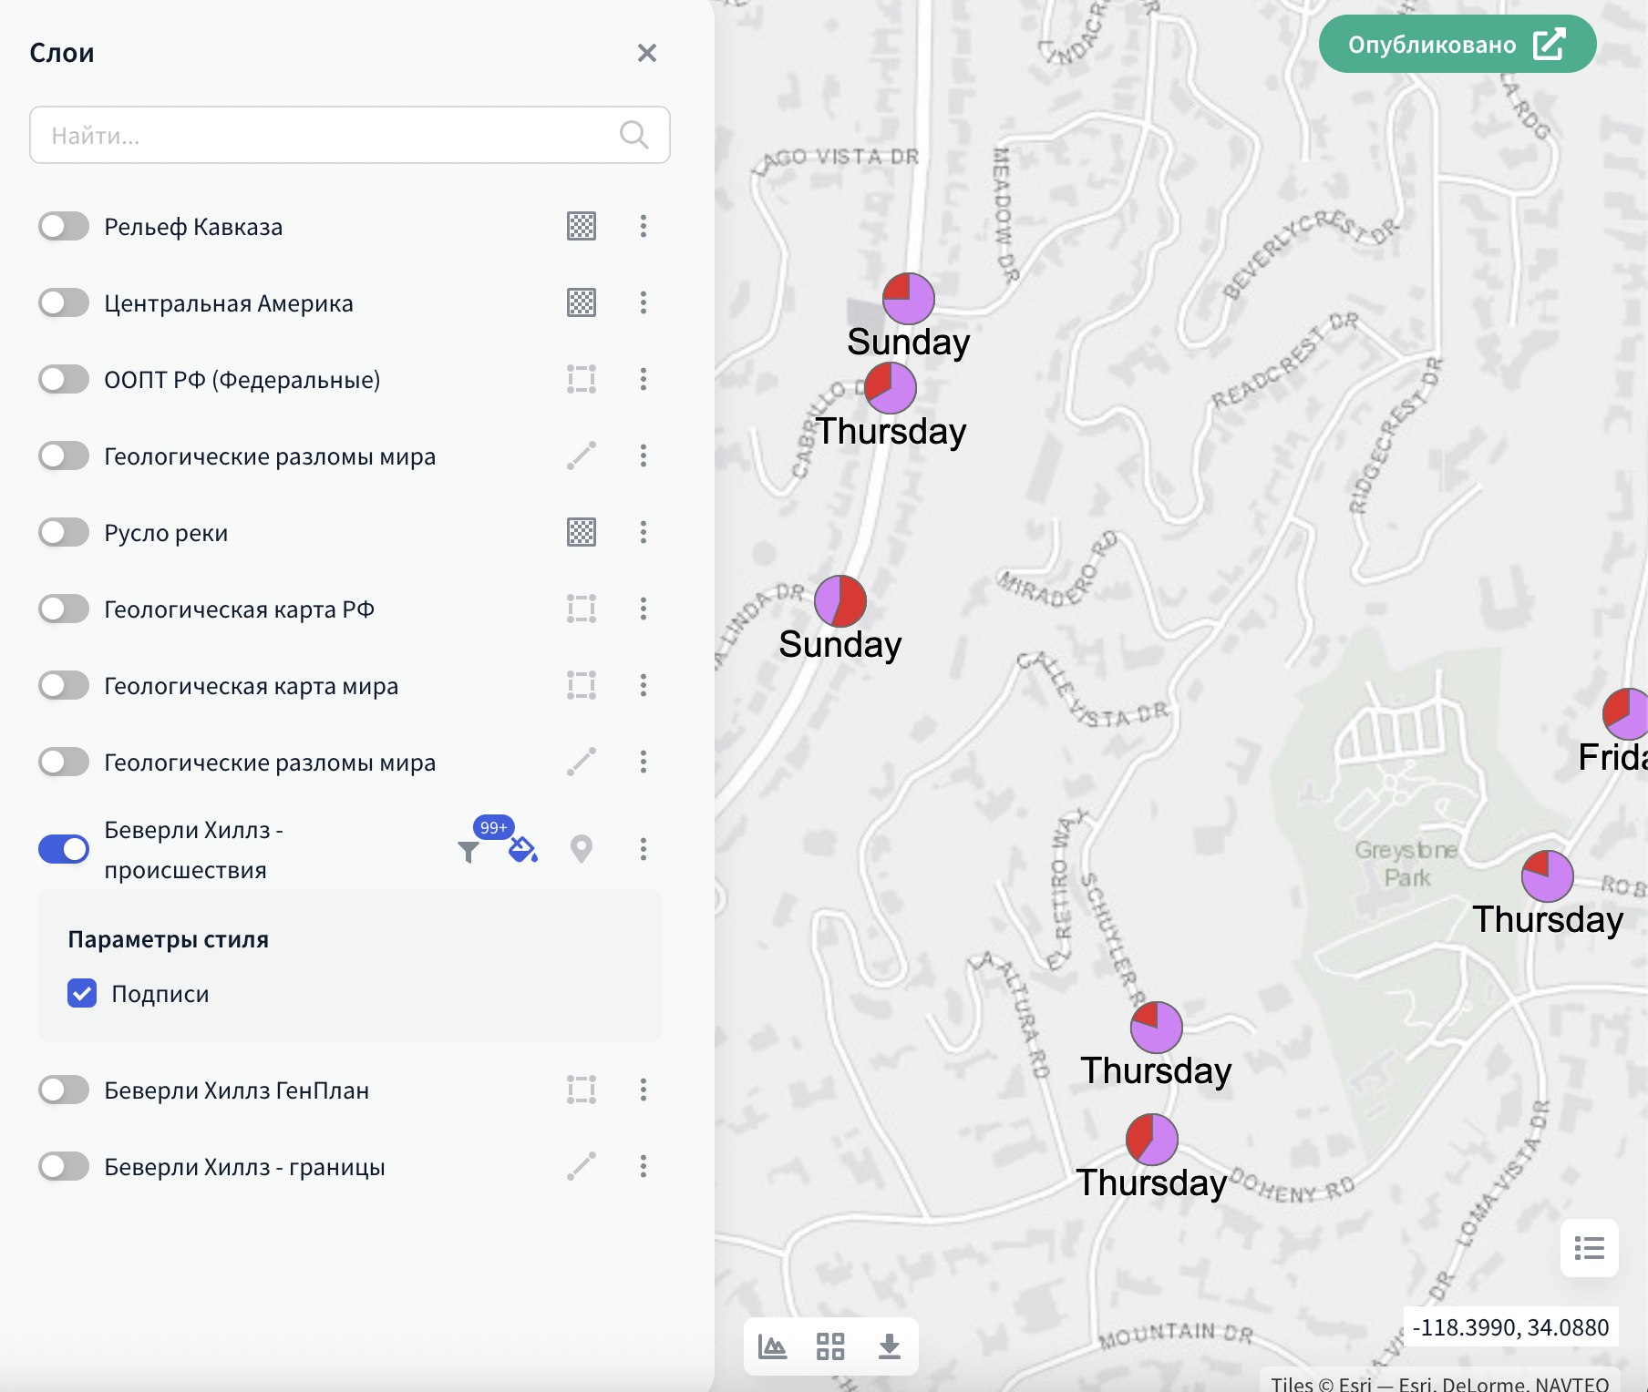Viewport: 1648px width, 1392px height.
Task: Click the grid view icon in bottom toolbar
Action: pyautogui.click(x=830, y=1346)
